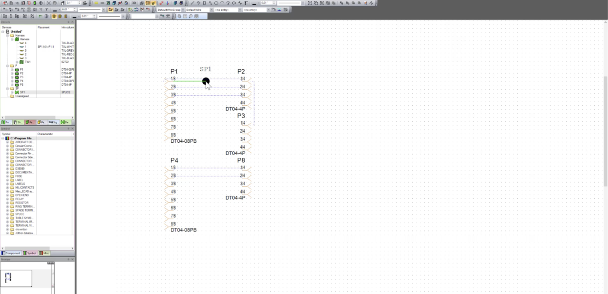Select the RELAY folder in Symbol panel
The image size is (608, 294).
(x=20, y=199)
